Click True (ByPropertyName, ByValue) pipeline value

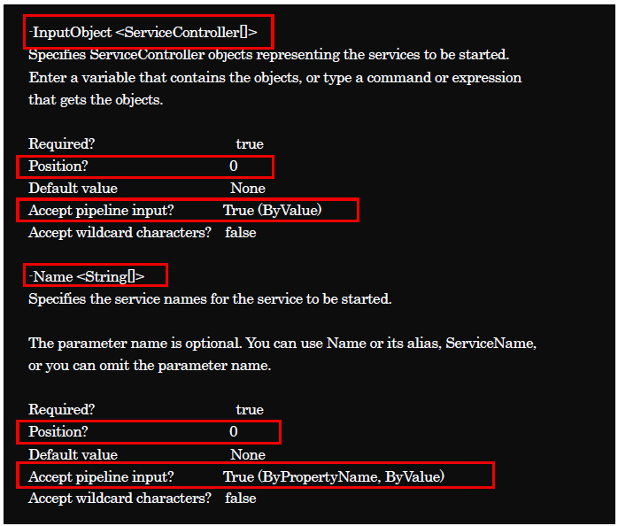tap(334, 476)
